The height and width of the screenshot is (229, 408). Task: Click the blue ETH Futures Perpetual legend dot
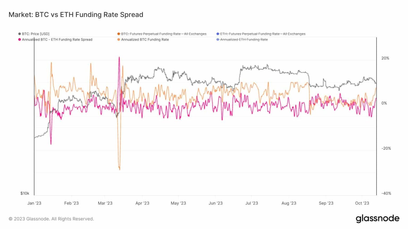[x=218, y=34]
